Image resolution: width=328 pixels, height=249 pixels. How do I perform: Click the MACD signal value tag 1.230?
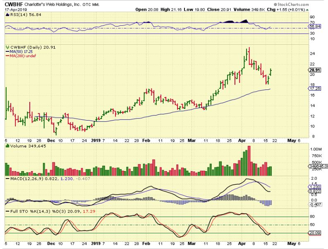coord(315,187)
